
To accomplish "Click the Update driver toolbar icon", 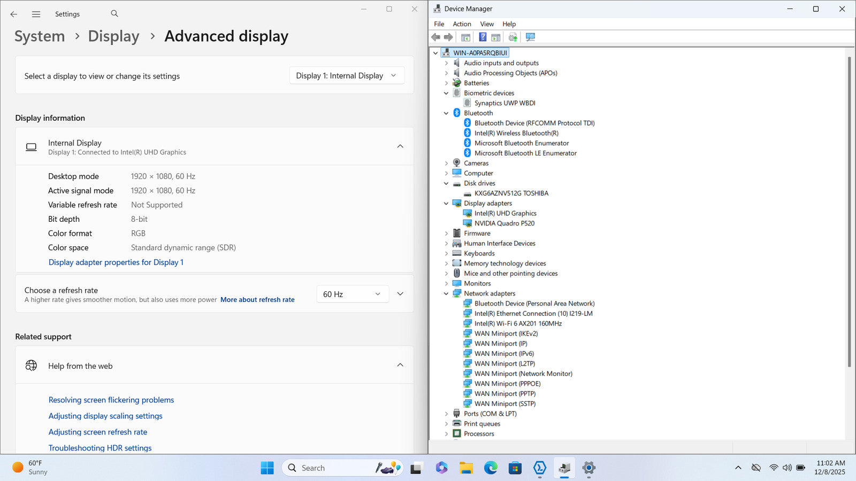I will click(x=513, y=37).
